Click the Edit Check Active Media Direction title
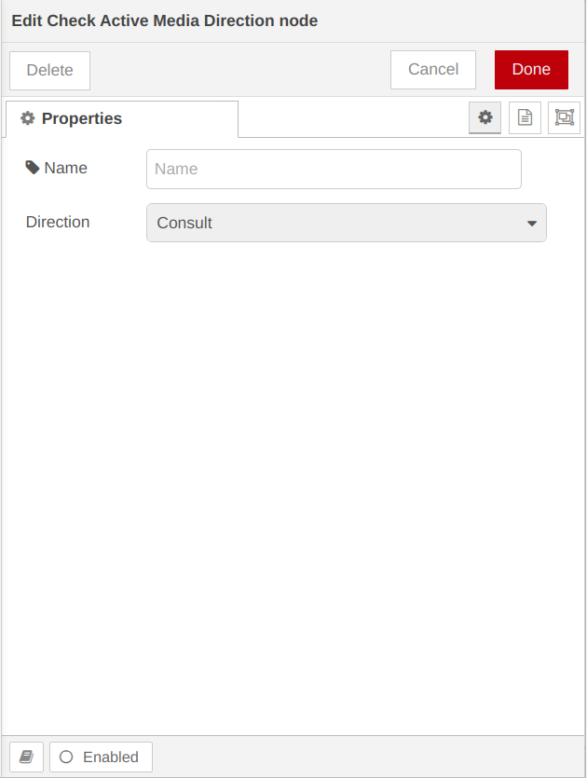The width and height of the screenshot is (587, 778). [165, 20]
